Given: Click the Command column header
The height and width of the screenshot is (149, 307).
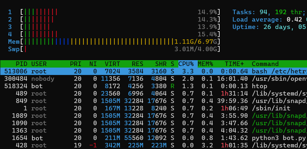Looking at the screenshot, I should (x=265, y=64).
